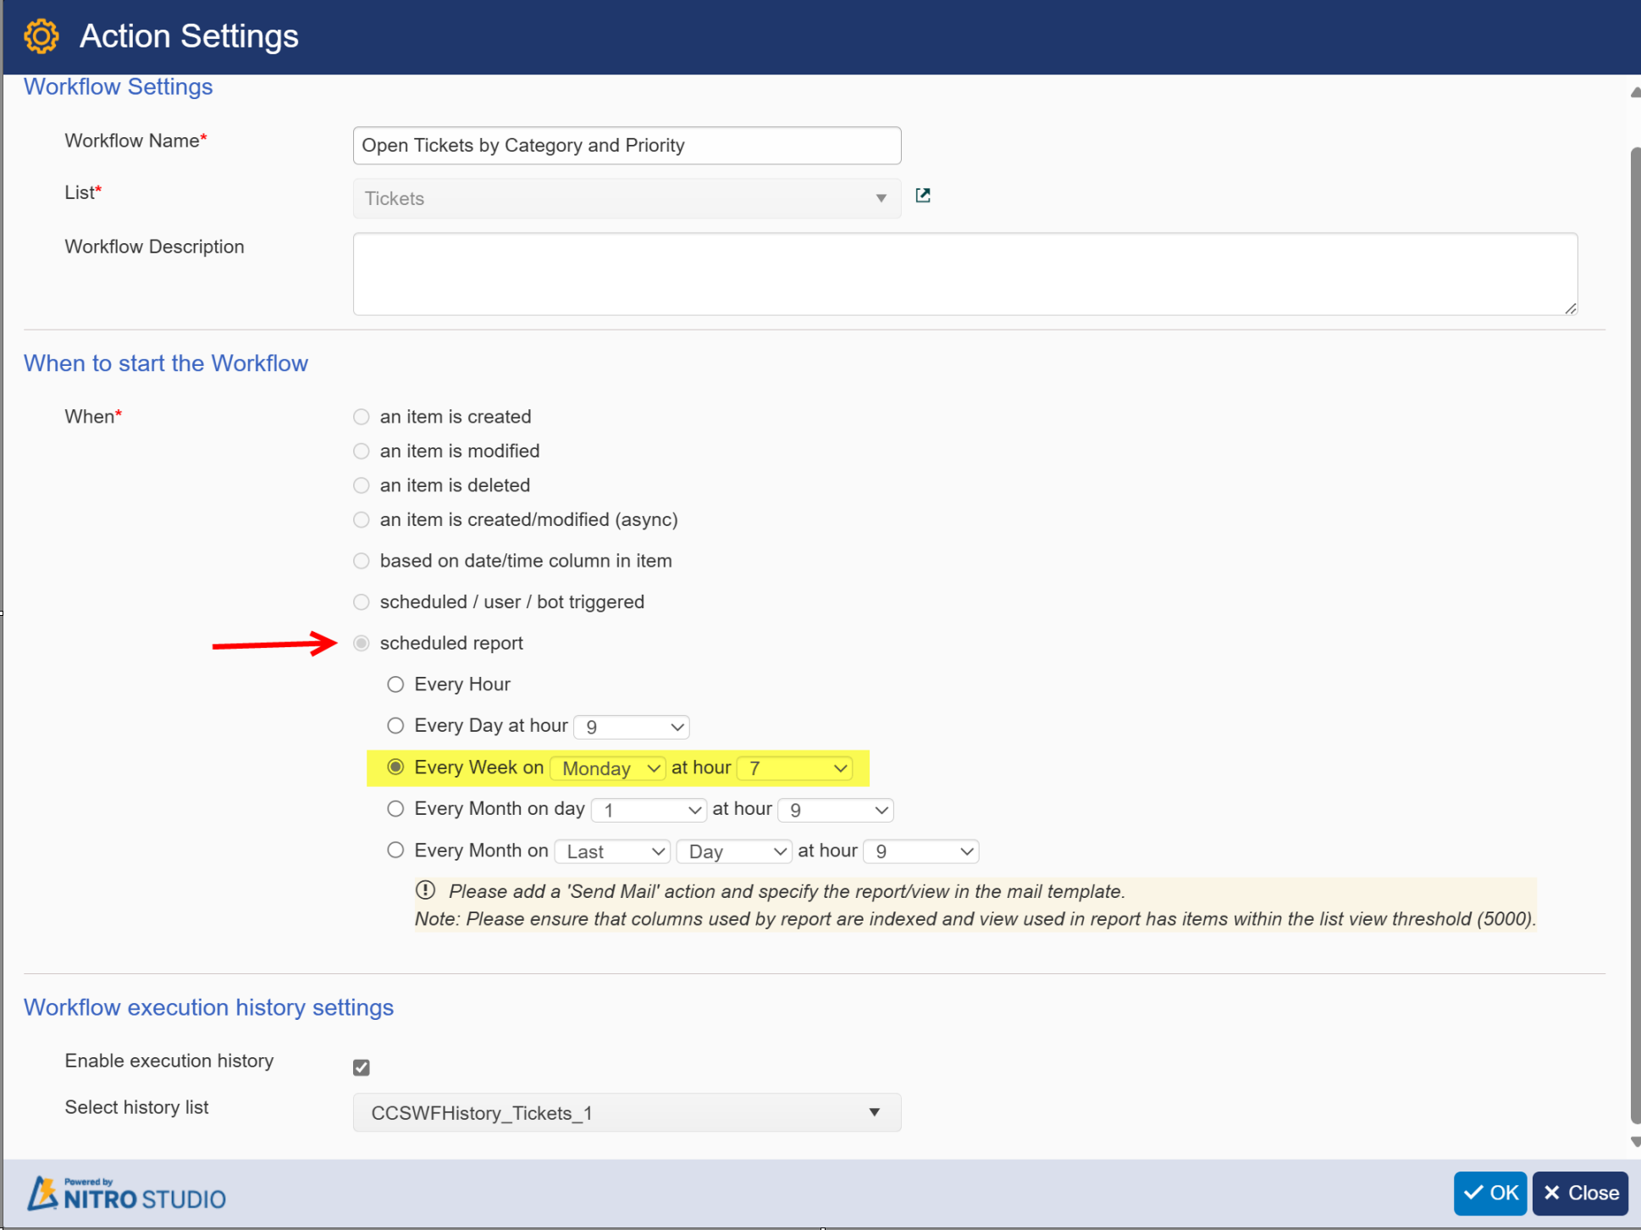Select 'an item is modified' radio

(x=362, y=452)
